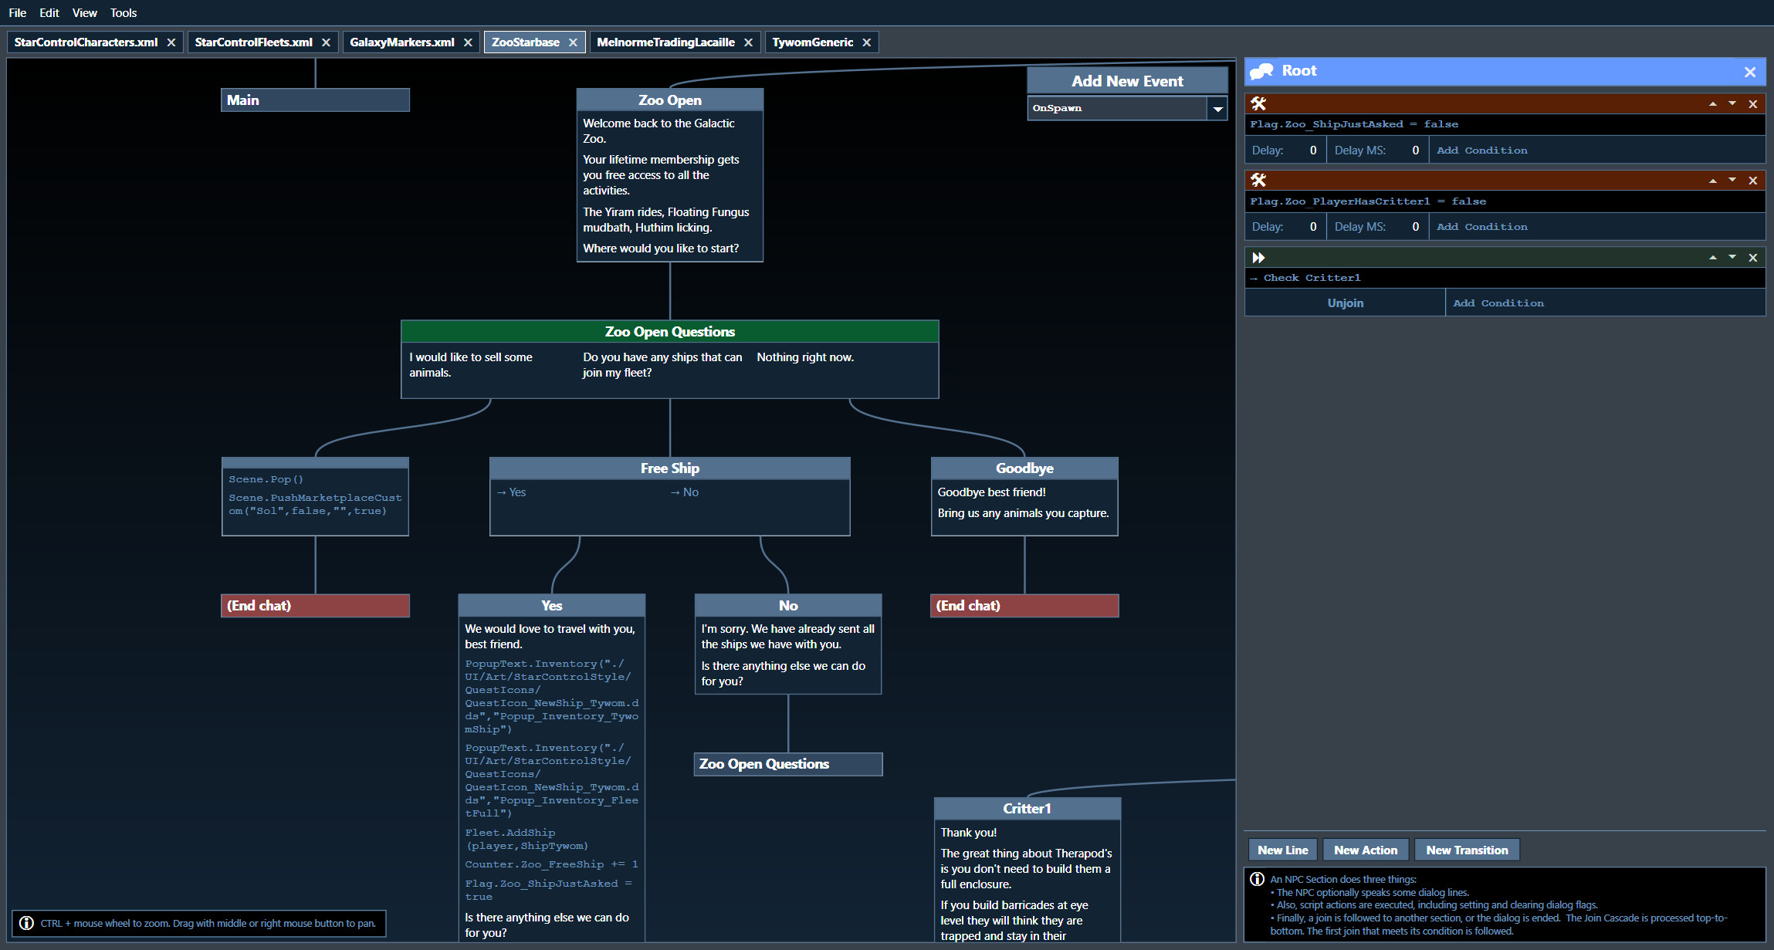Image resolution: width=1774 pixels, height=950 pixels.
Task: Click the speech bubbles icon in the Root header
Action: tap(1263, 70)
